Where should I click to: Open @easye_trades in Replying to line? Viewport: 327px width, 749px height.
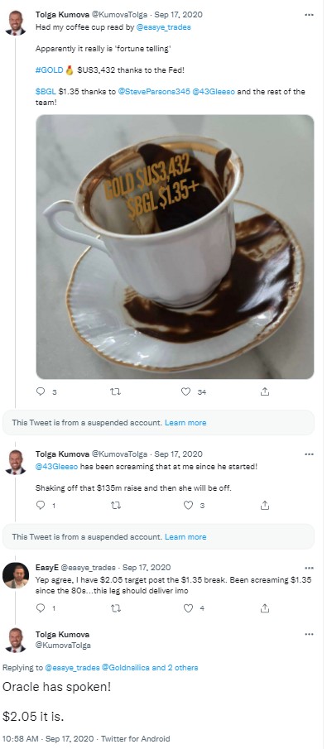[72, 668]
